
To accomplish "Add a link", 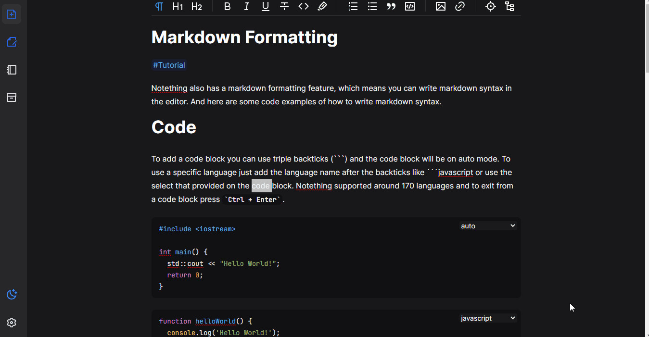I will (460, 6).
